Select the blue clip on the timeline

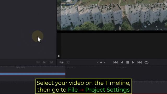tap(32, 74)
